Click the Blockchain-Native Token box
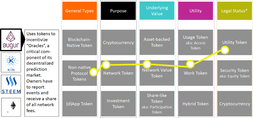253x118 pixels. (x=79, y=42)
